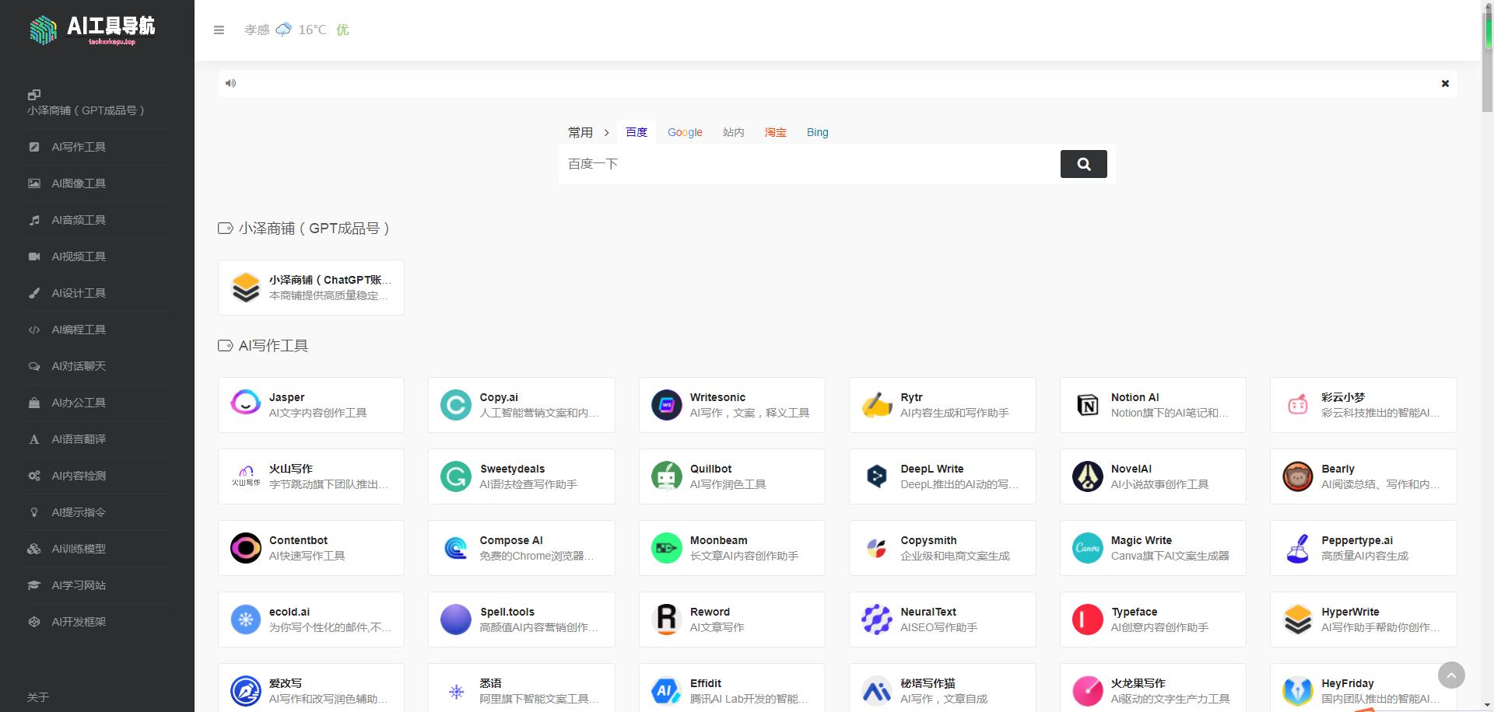Expand the 常用 search category chevron
Viewport: 1494px width, 712px height.
[607, 133]
